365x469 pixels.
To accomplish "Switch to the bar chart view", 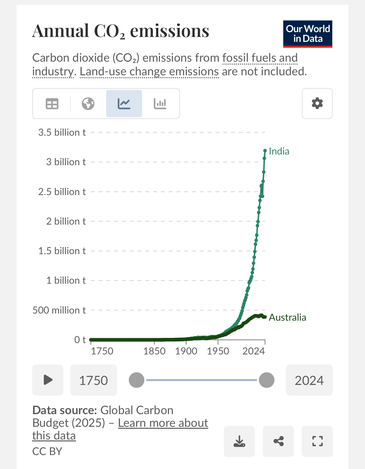I will (x=160, y=104).
